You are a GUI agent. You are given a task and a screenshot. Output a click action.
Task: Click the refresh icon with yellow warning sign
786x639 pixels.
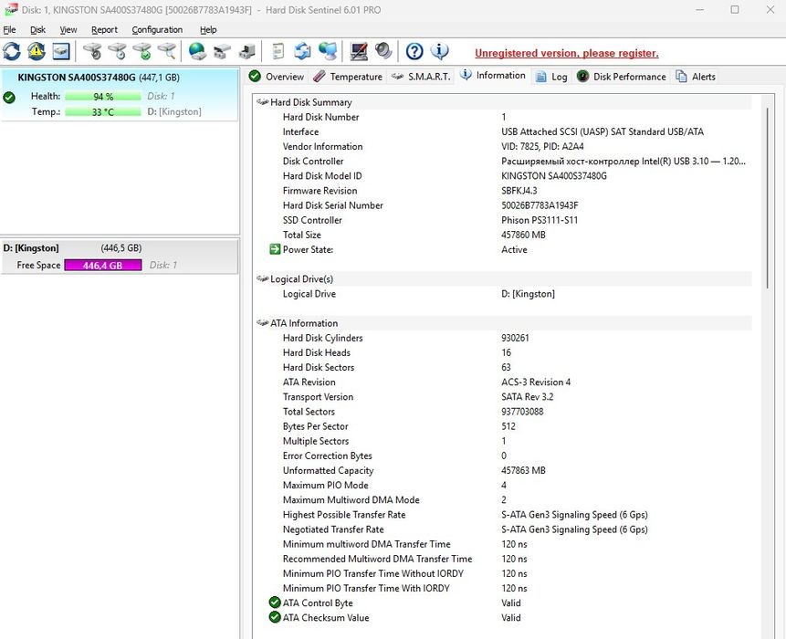point(37,51)
